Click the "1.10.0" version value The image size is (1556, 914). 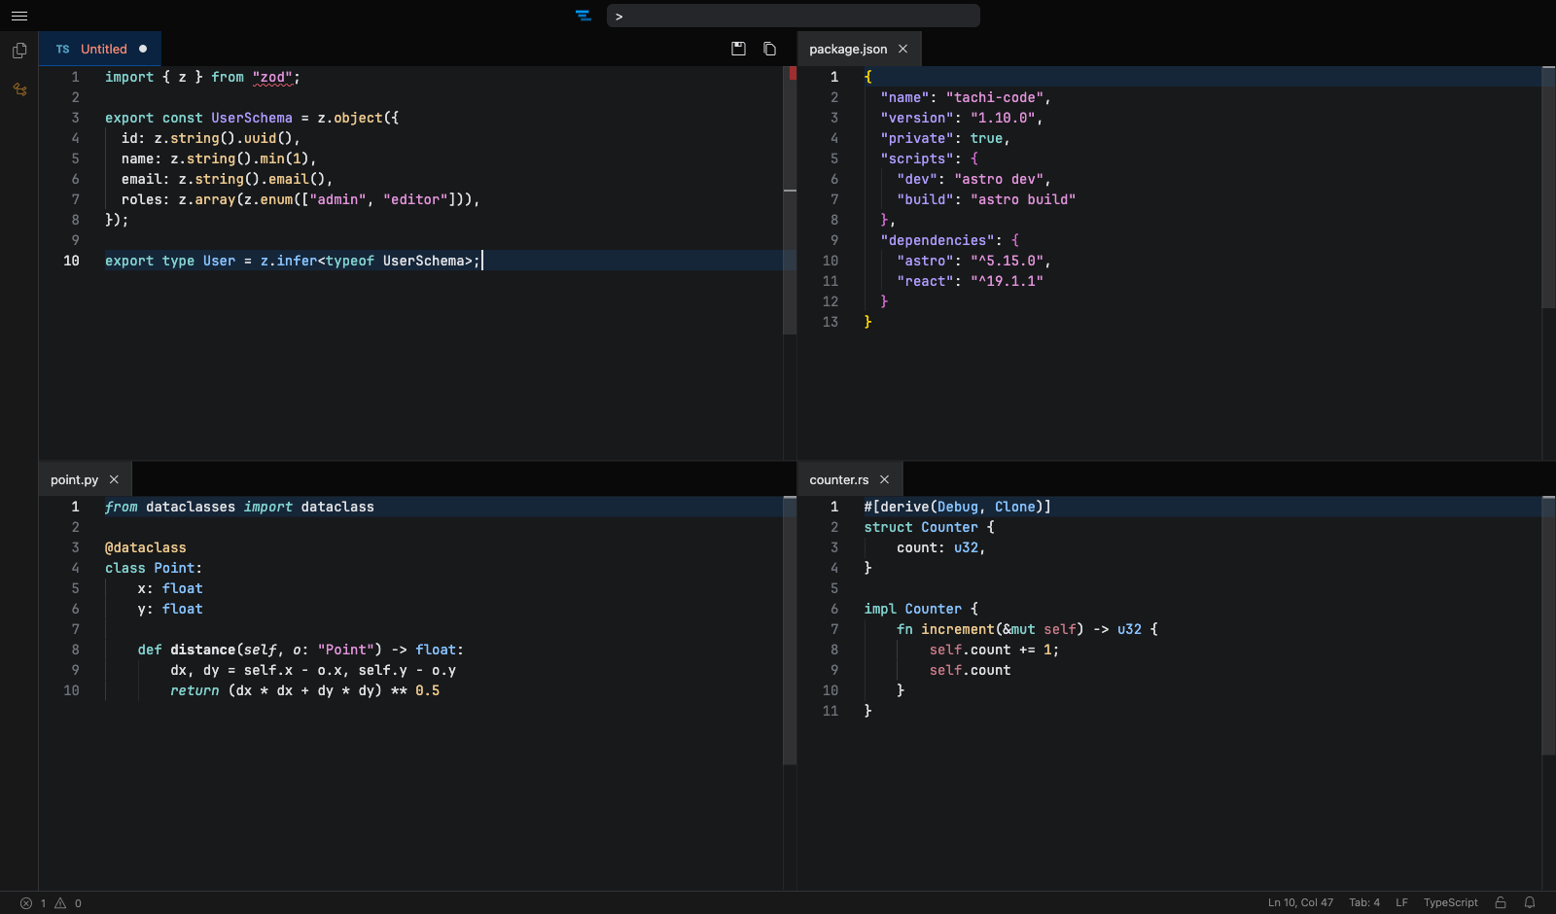[x=1003, y=118]
